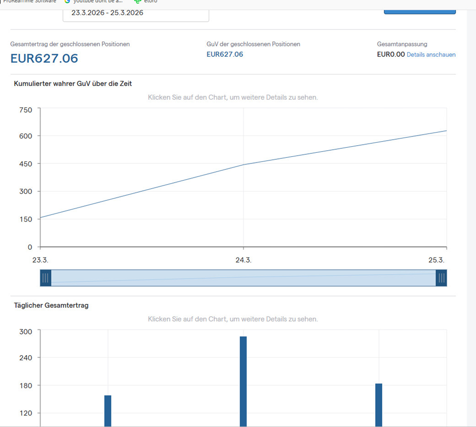Screen dimensions: 476x427
Task: Click the GuV der geschlossenen Positionen value
Action: pyautogui.click(x=225, y=55)
